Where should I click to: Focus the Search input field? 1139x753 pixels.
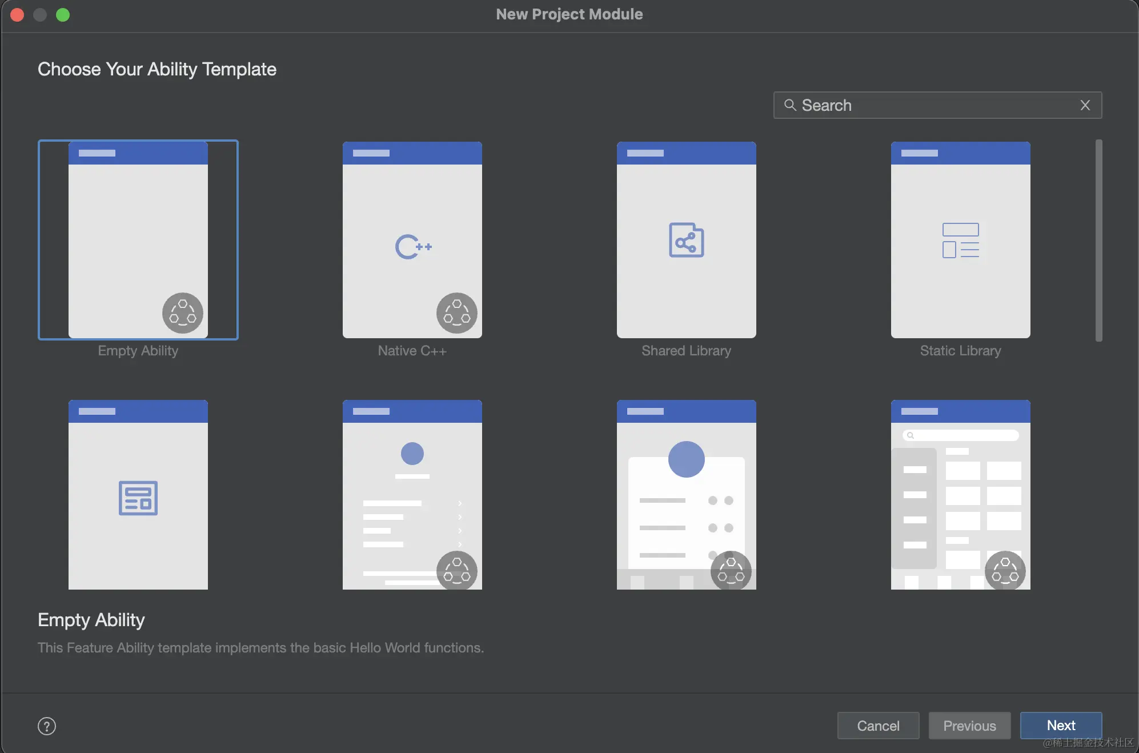click(x=937, y=105)
